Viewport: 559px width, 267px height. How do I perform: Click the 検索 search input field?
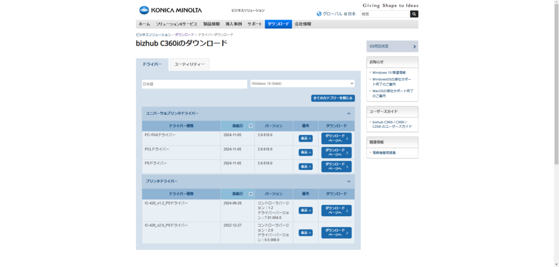(384, 14)
